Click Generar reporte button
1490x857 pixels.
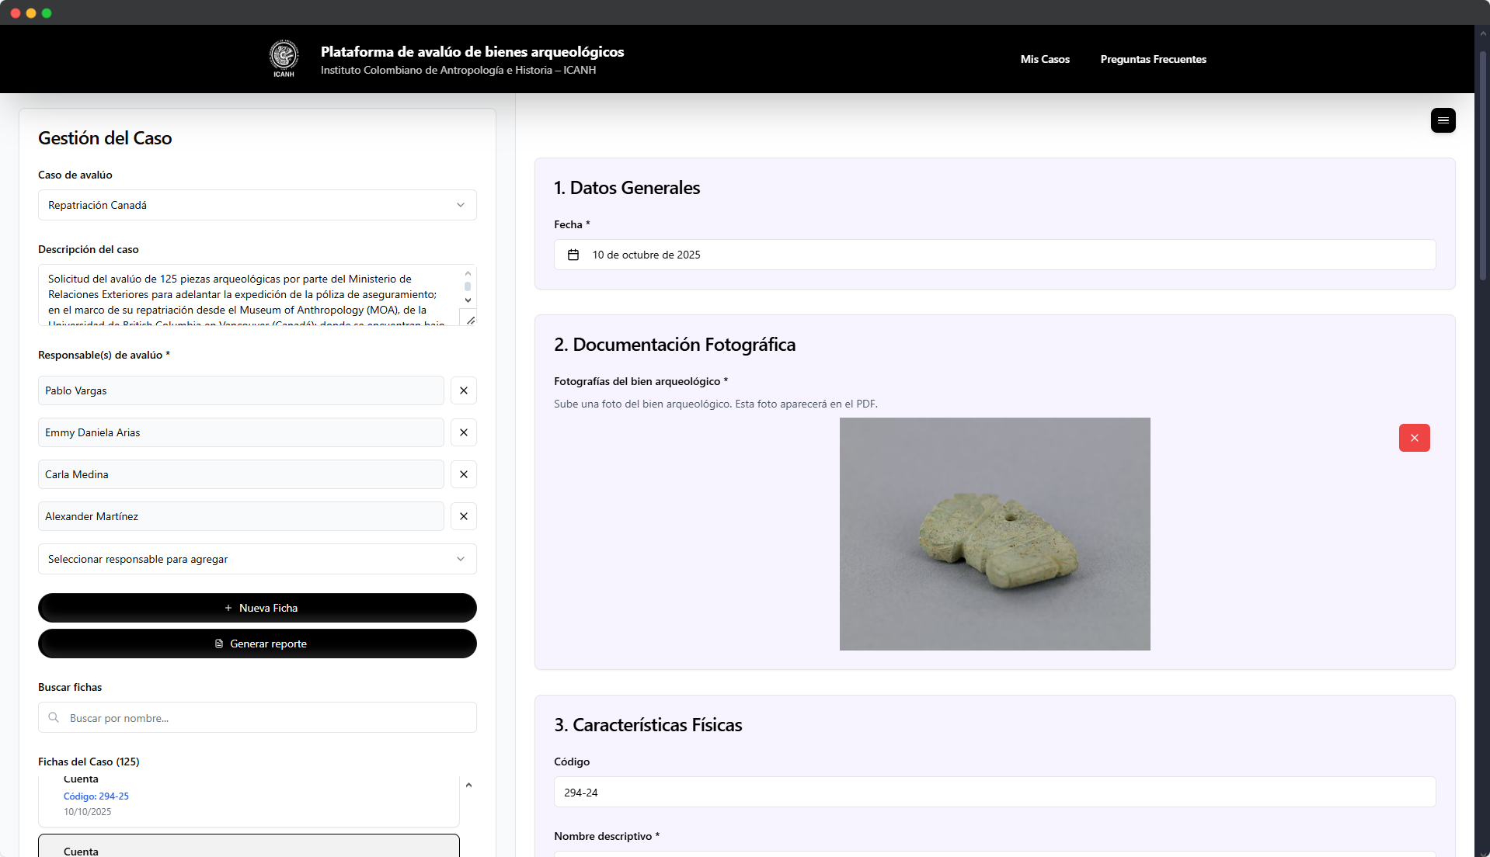(257, 644)
